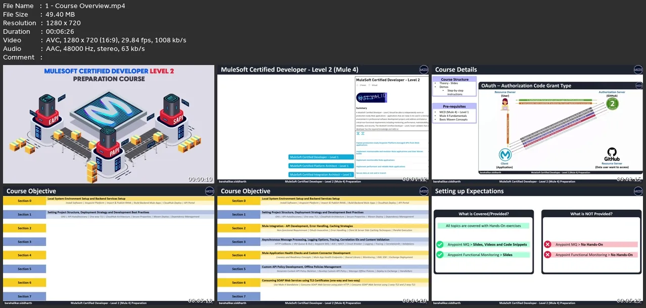646x308 pixels.
Task: Click the Resource Owner user figure
Action: [x=504, y=104]
